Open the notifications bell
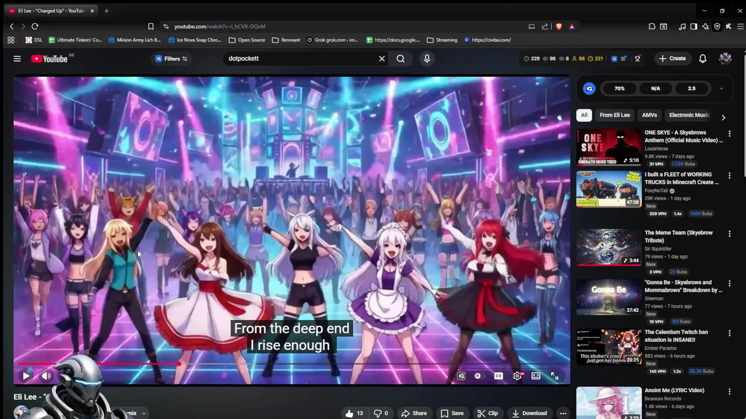Viewport: 746px width, 419px height. tap(703, 58)
